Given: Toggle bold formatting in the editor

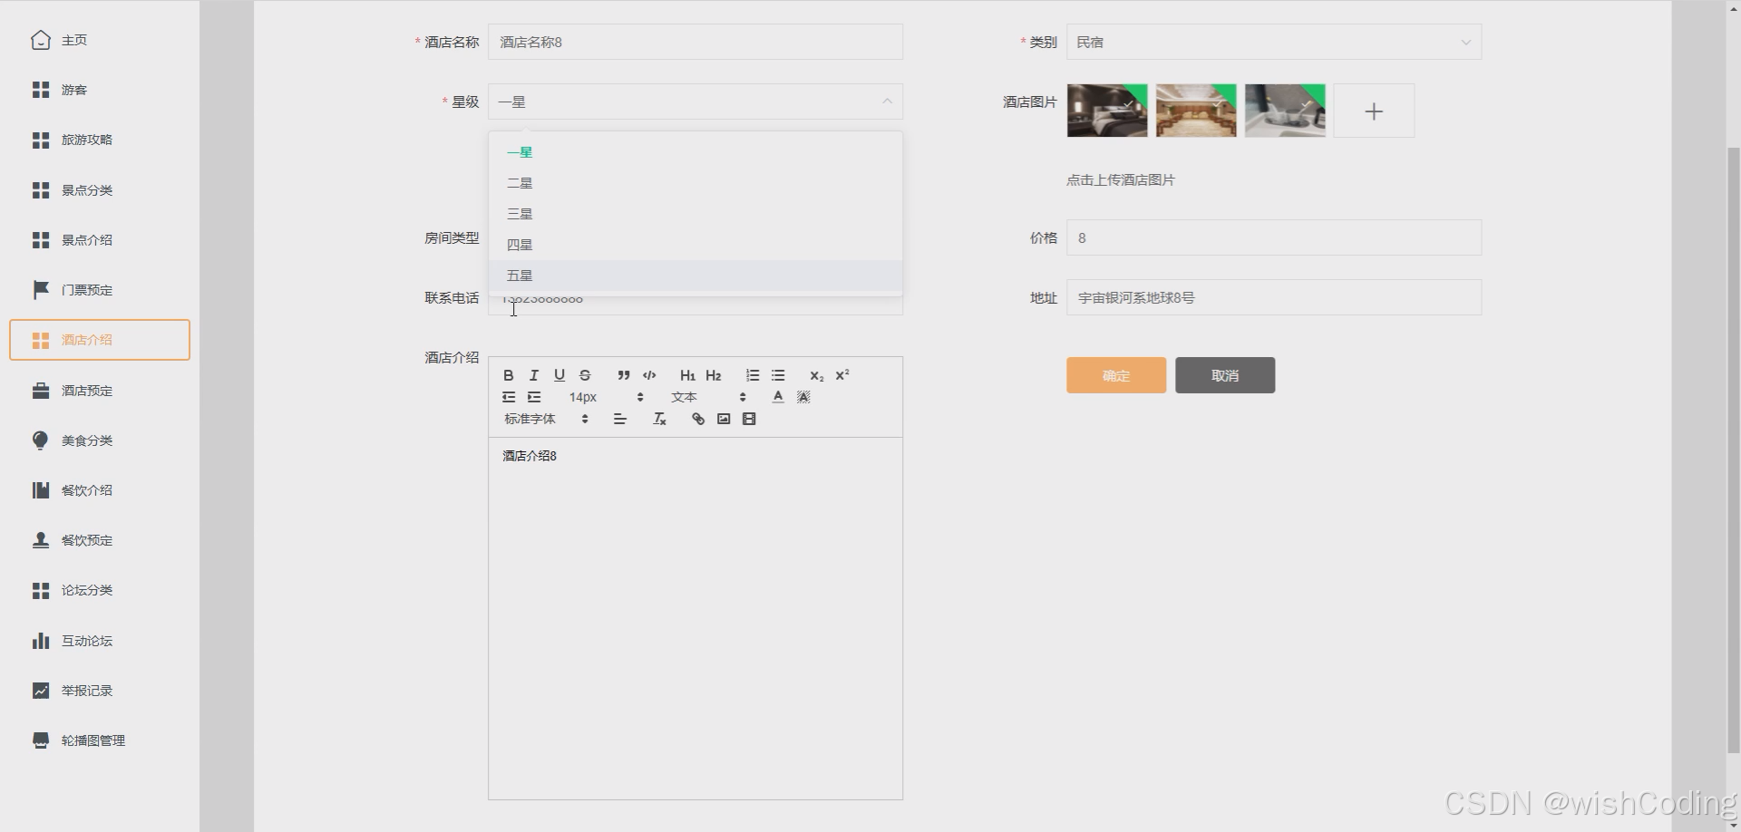Looking at the screenshot, I should point(509,375).
